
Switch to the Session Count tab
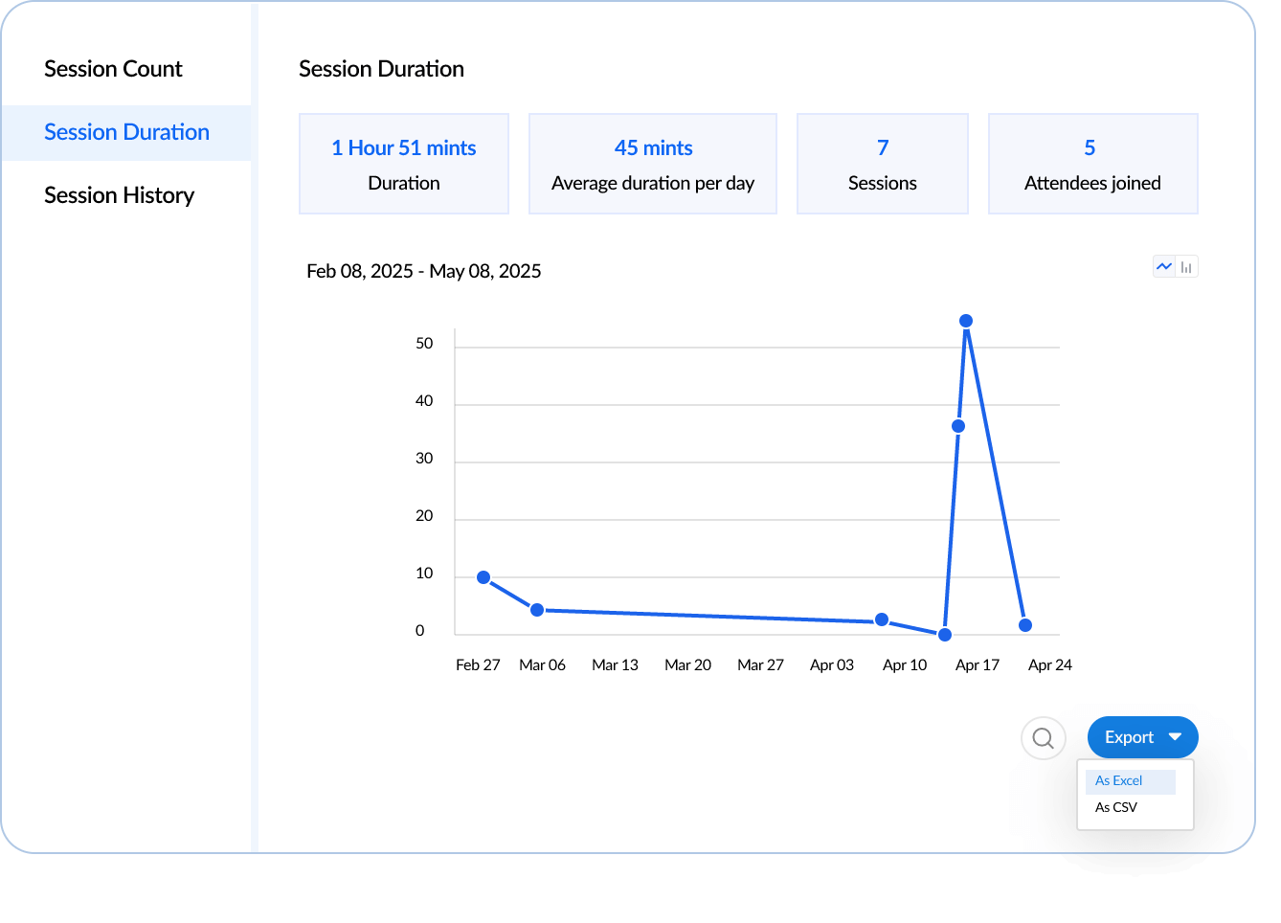point(113,68)
